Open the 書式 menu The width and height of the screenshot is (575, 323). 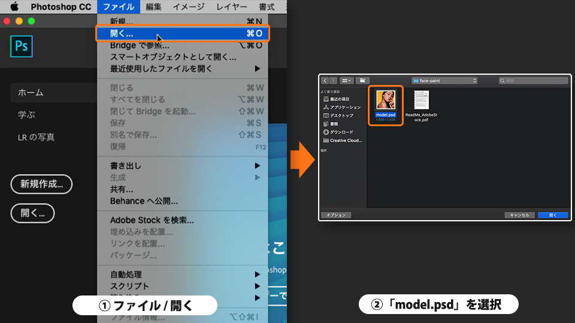(x=267, y=7)
